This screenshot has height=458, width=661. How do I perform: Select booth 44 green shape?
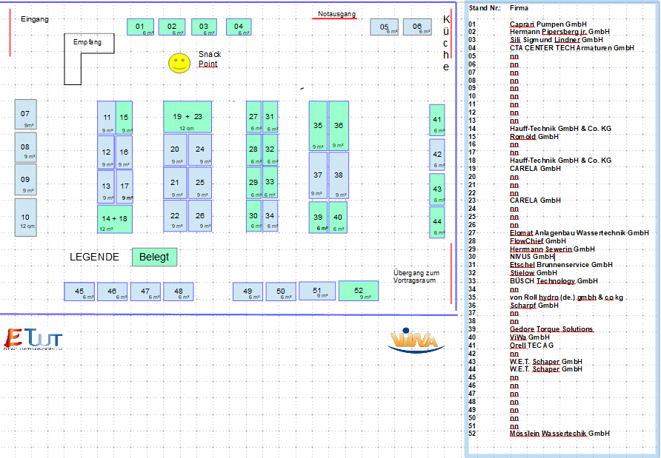[437, 222]
